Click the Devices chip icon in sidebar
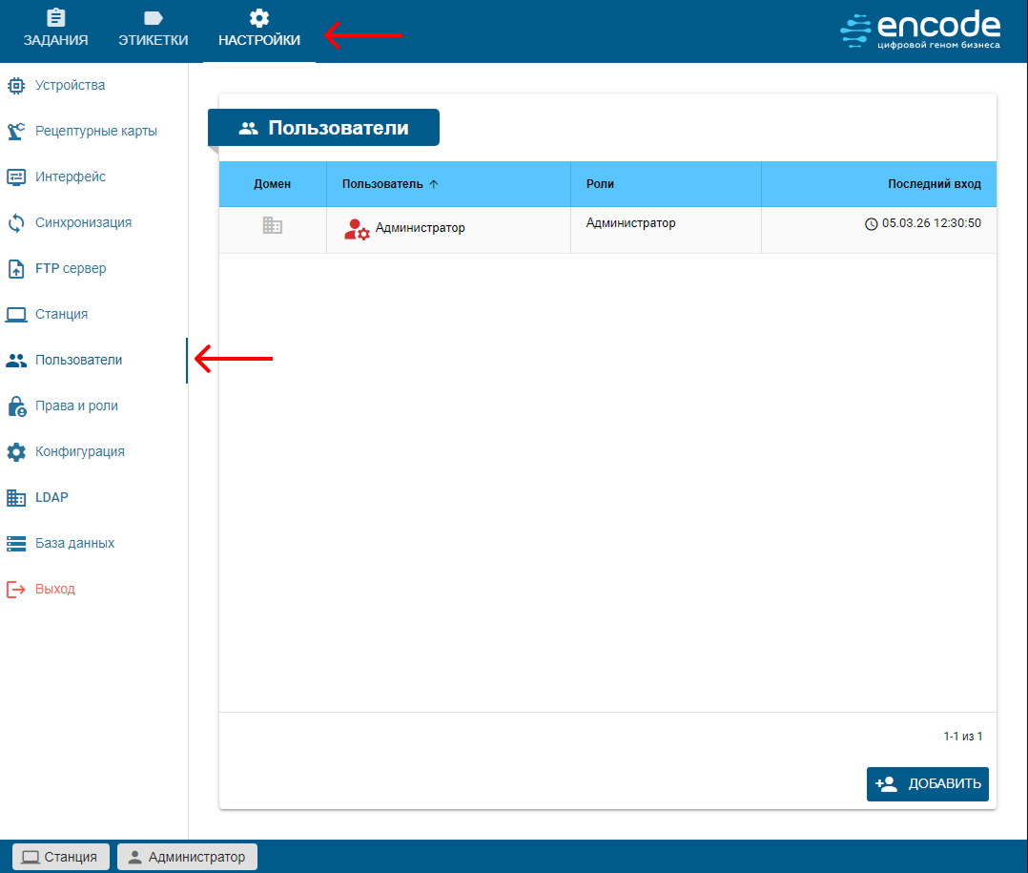The height and width of the screenshot is (873, 1028). [x=16, y=86]
